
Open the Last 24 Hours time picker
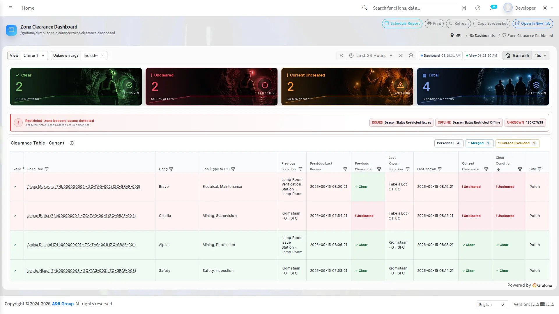click(371, 56)
